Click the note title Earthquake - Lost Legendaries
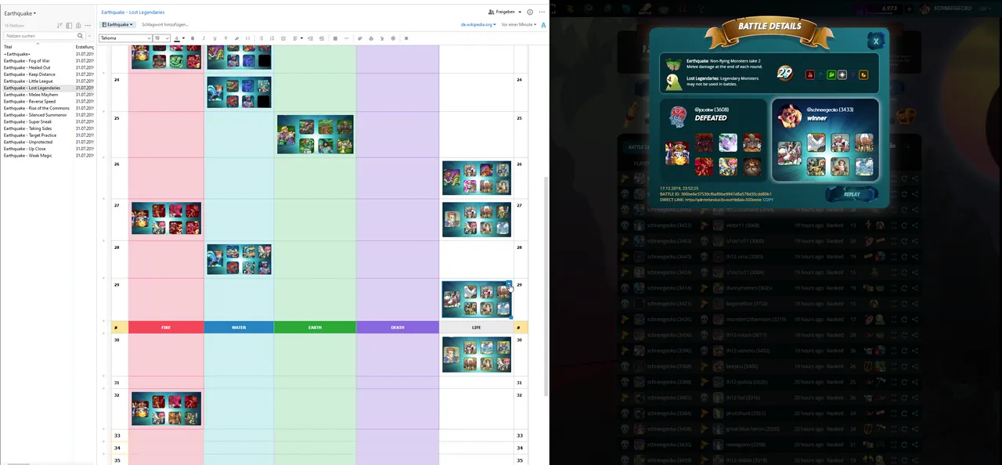 click(x=133, y=13)
